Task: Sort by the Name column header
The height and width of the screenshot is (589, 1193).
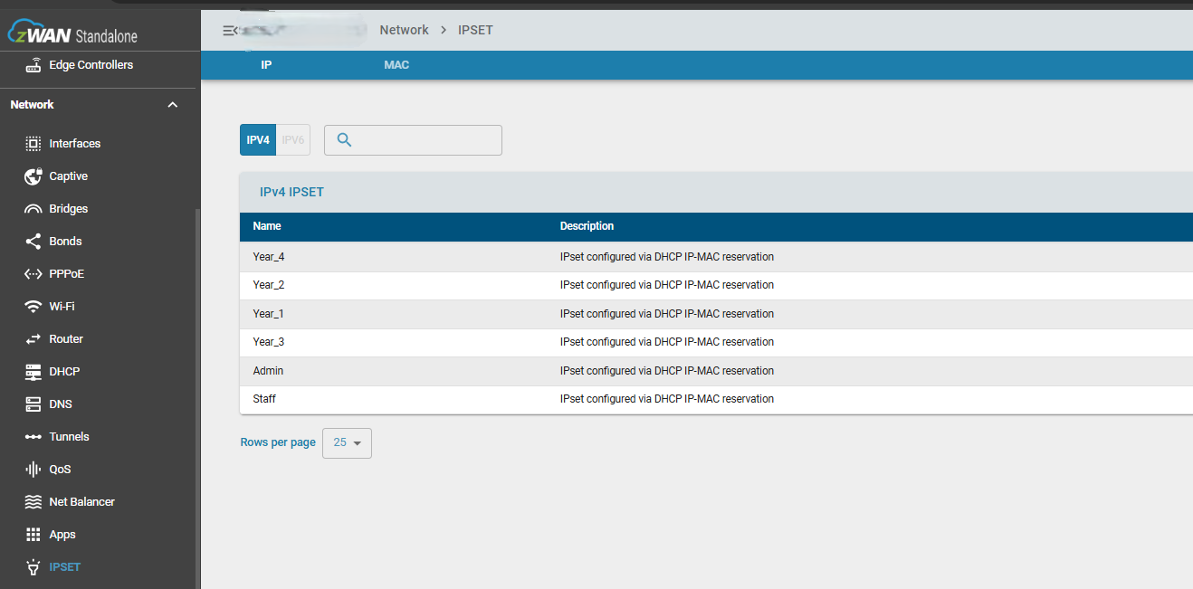Action: click(267, 226)
